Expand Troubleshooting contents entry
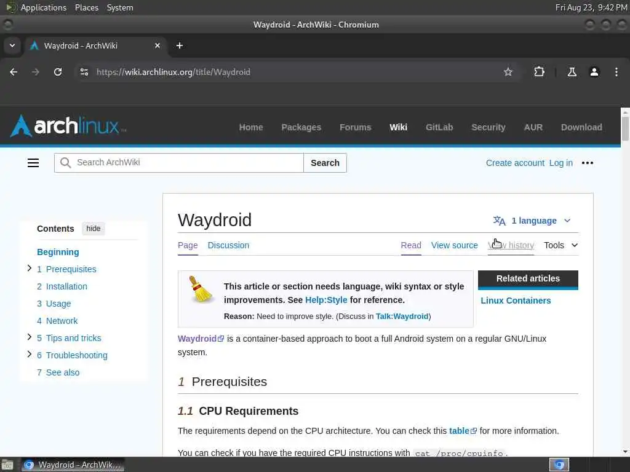Viewport: 630px width, 472px height. pyautogui.click(x=30, y=354)
